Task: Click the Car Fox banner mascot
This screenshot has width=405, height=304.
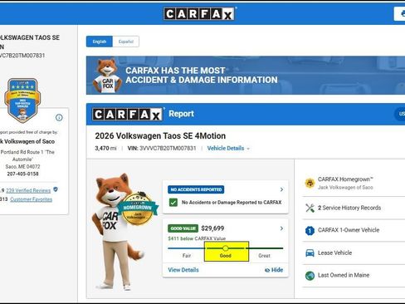Action: [x=107, y=76]
